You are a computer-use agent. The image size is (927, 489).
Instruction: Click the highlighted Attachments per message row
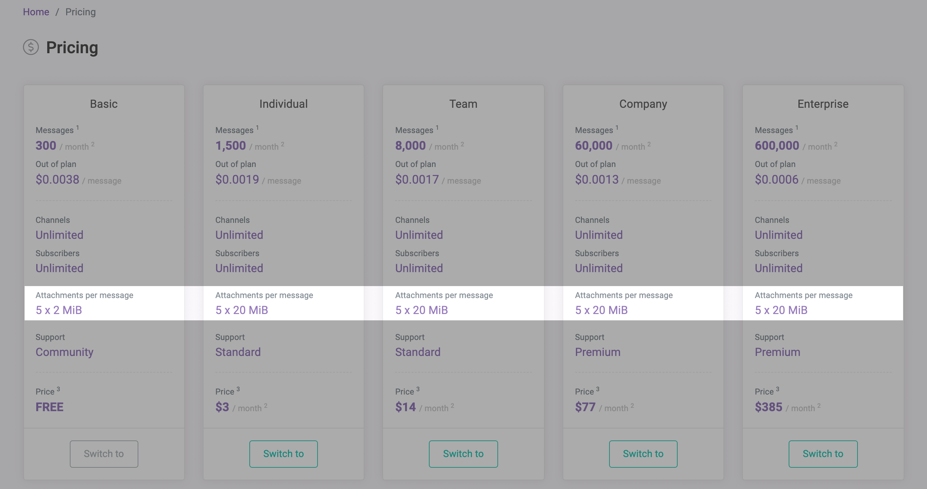[x=464, y=303]
